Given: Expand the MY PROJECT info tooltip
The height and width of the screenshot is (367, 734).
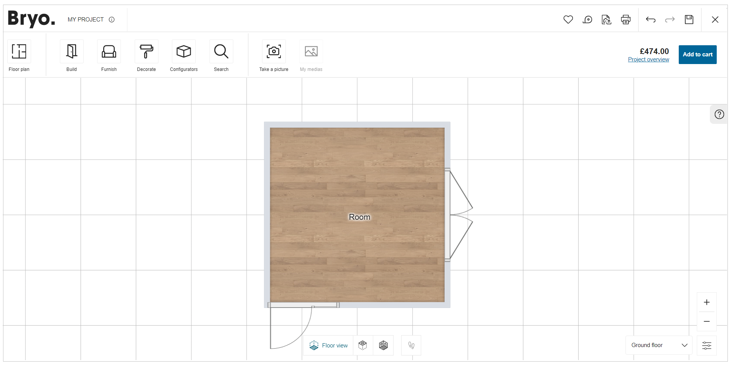Looking at the screenshot, I should click(x=112, y=20).
